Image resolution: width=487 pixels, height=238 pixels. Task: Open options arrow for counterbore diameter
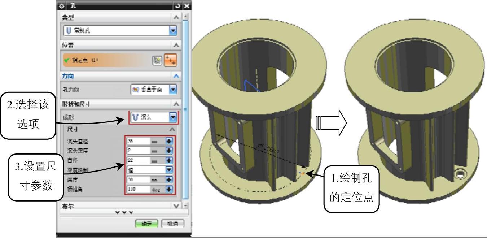tap(170, 141)
